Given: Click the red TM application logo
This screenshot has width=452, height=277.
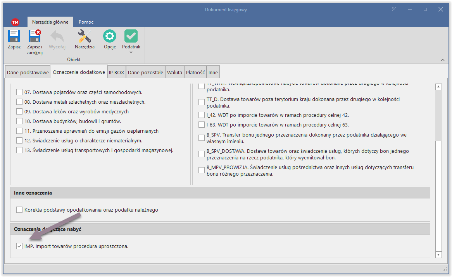Looking at the screenshot, I should 15,22.
